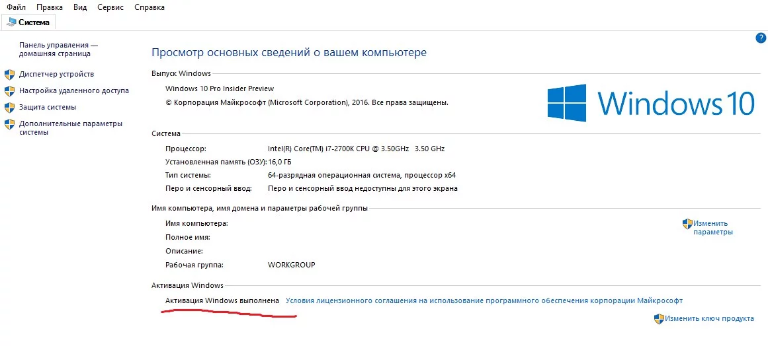Click text Активация Windows выполнена
The height and width of the screenshot is (346, 768).
[x=222, y=300]
